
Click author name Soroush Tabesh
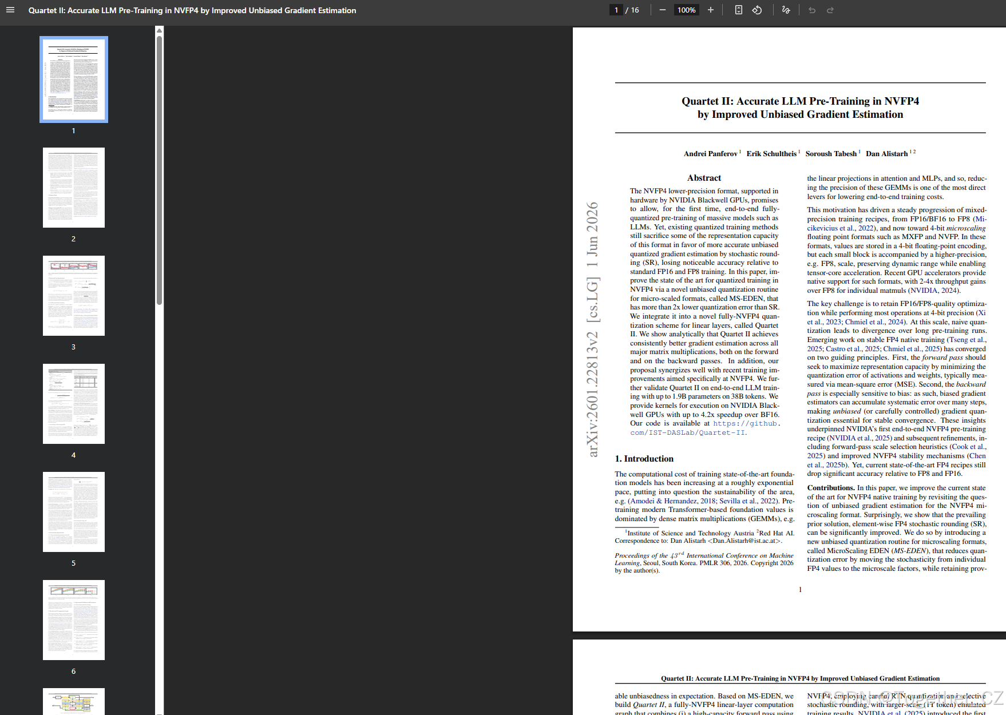click(831, 153)
